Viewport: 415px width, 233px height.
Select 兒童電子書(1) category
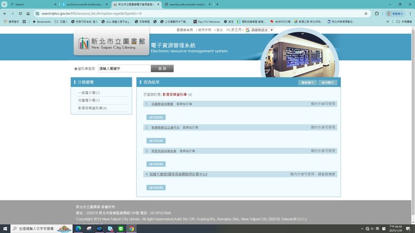[89, 101]
